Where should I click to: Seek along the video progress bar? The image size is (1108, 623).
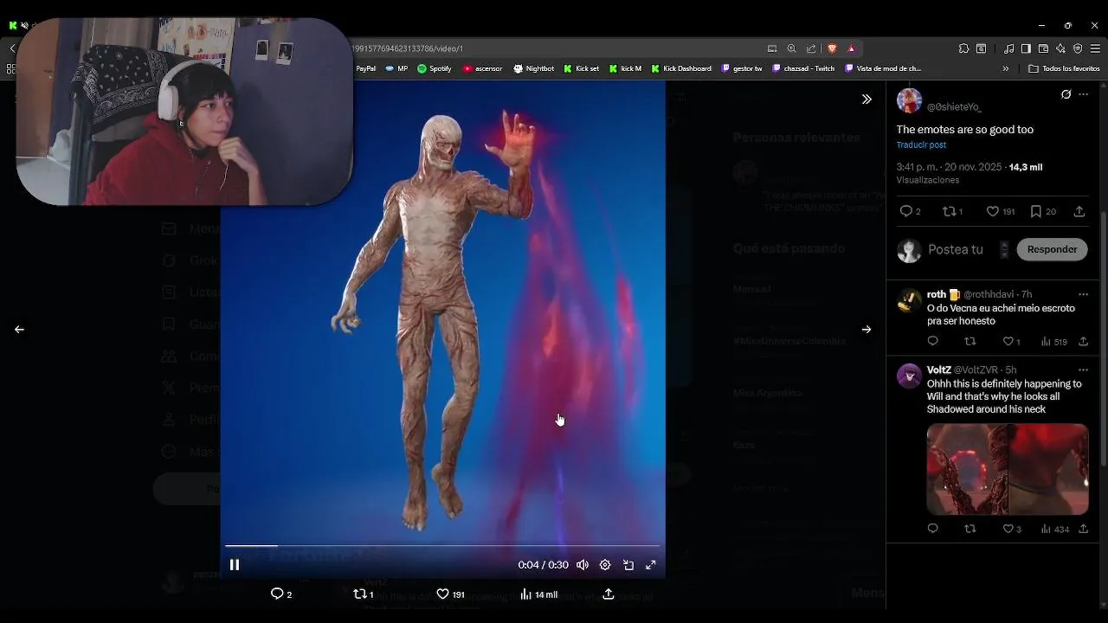pos(442,545)
